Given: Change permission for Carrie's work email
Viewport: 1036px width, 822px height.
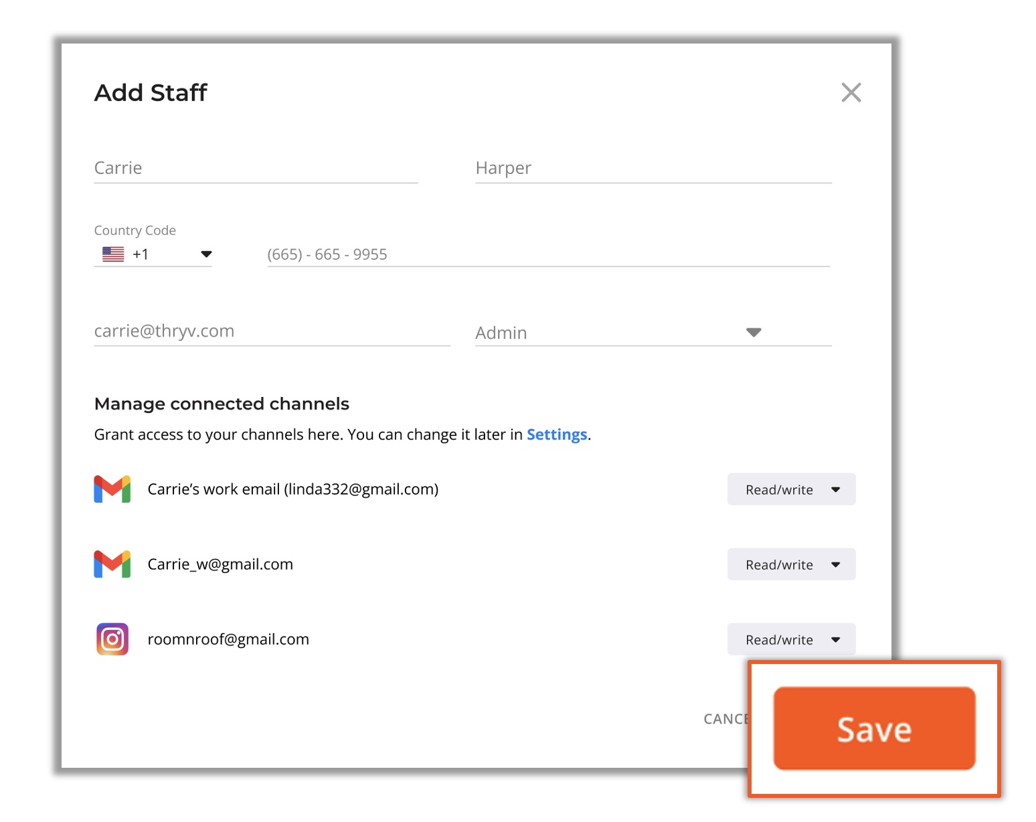Looking at the screenshot, I should pos(791,489).
